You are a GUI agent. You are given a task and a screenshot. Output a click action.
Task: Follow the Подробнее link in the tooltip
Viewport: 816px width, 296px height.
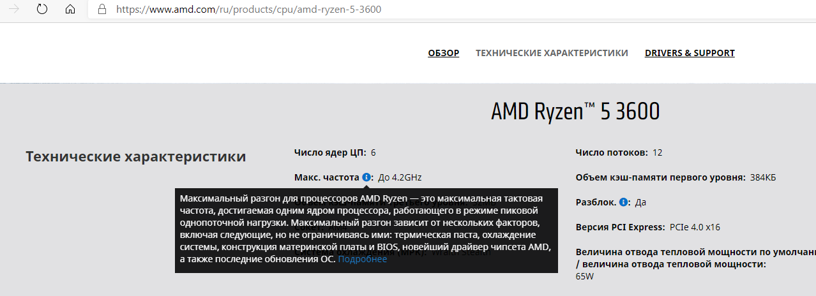[362, 259]
